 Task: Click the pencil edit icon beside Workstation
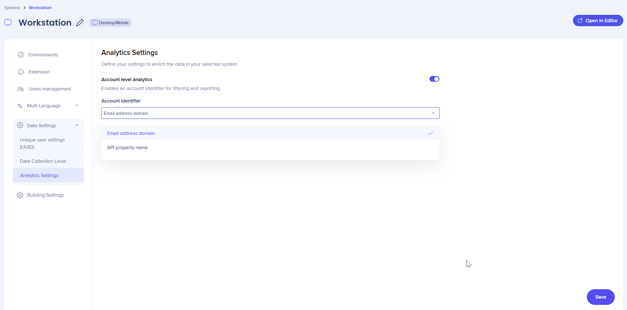(x=80, y=22)
